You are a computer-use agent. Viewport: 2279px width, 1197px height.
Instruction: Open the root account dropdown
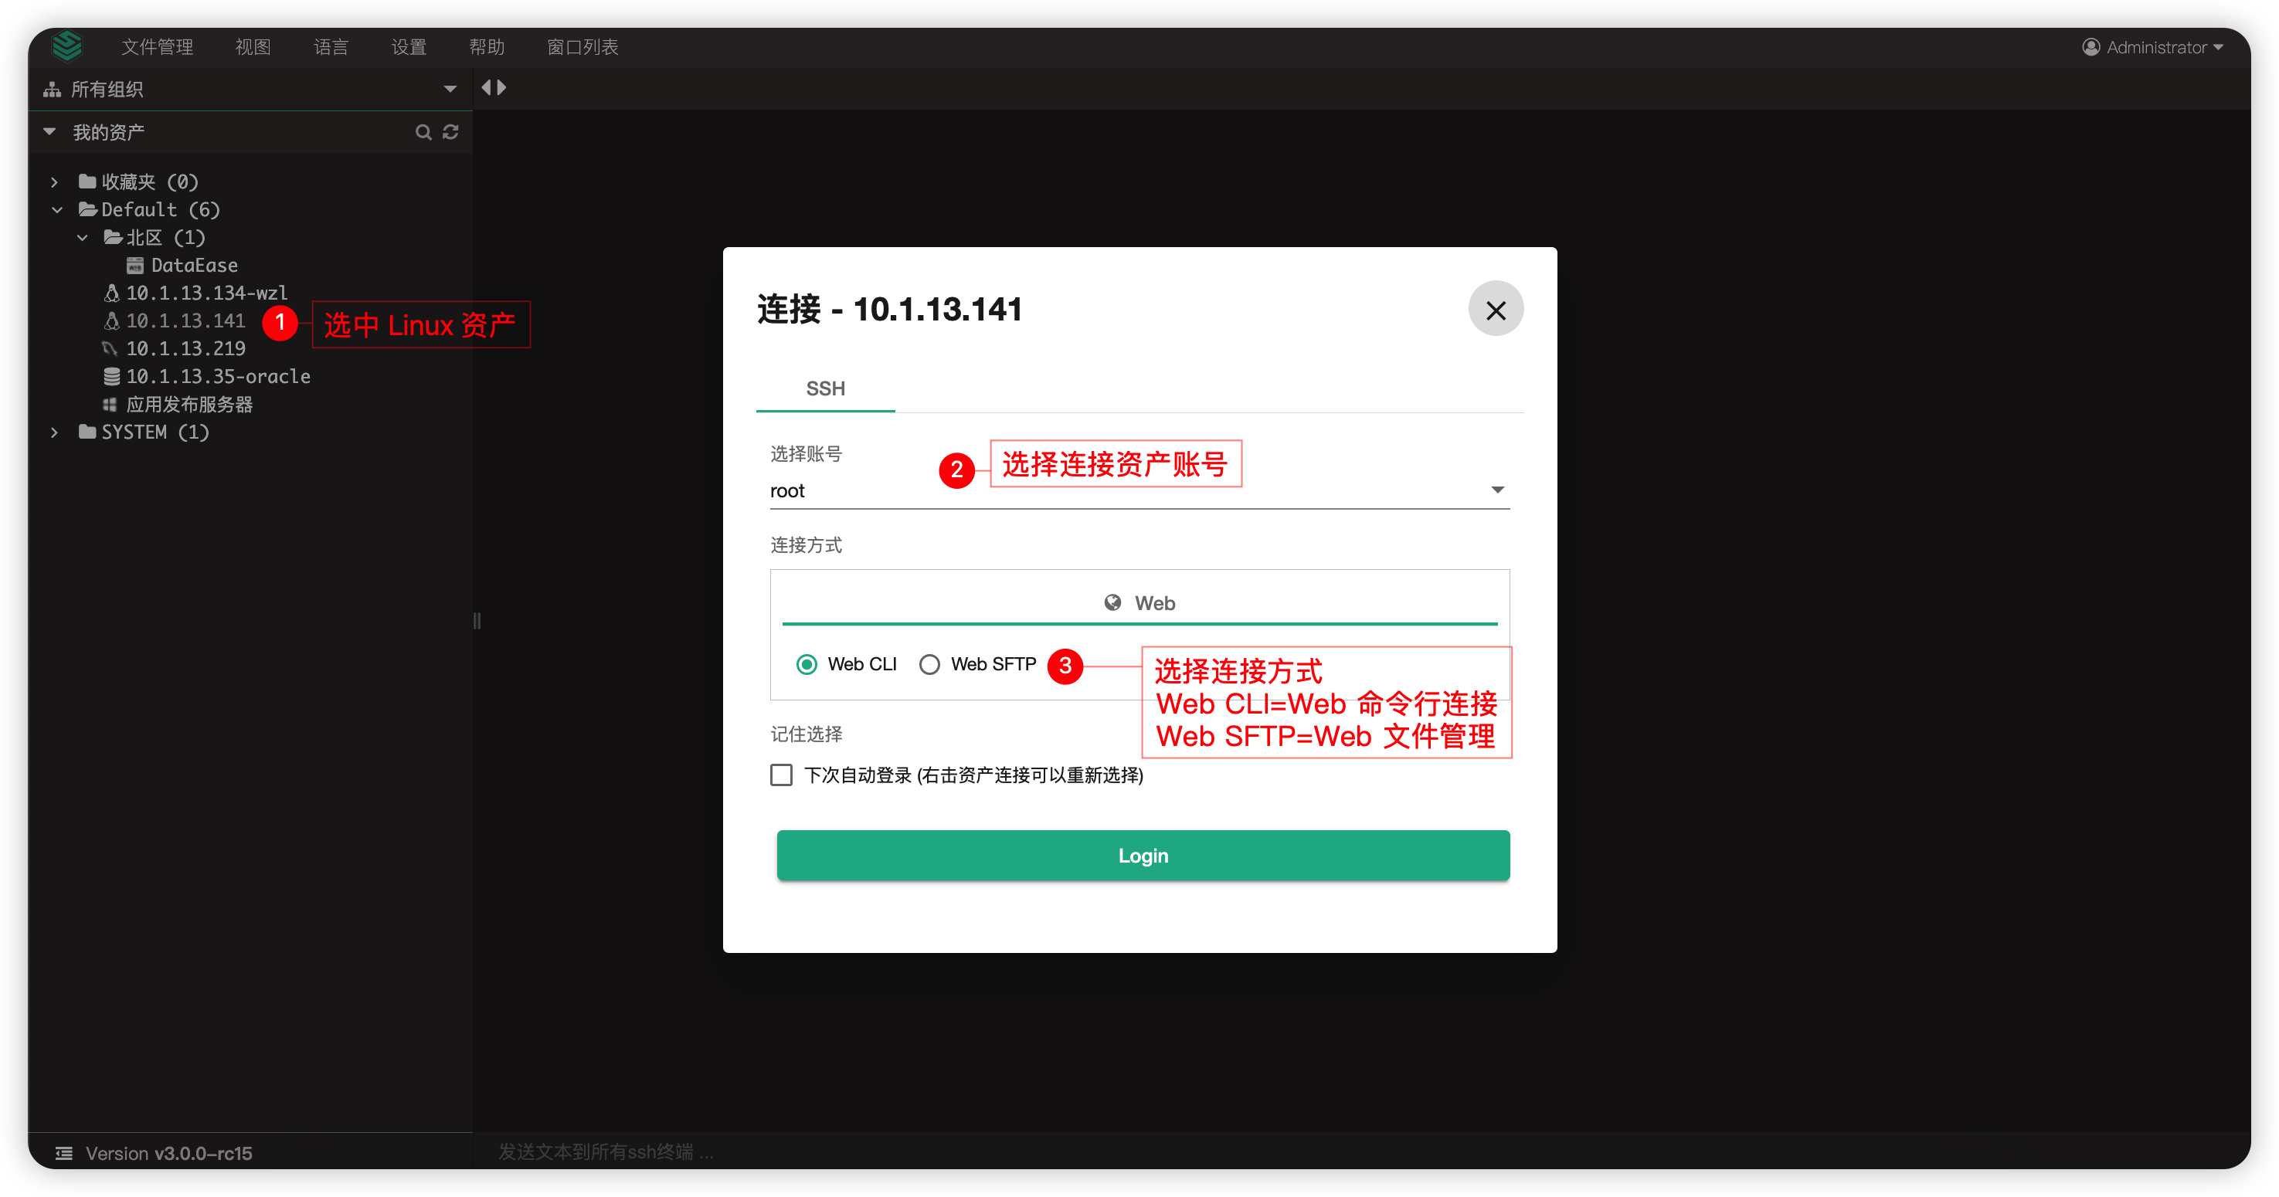tap(1497, 488)
